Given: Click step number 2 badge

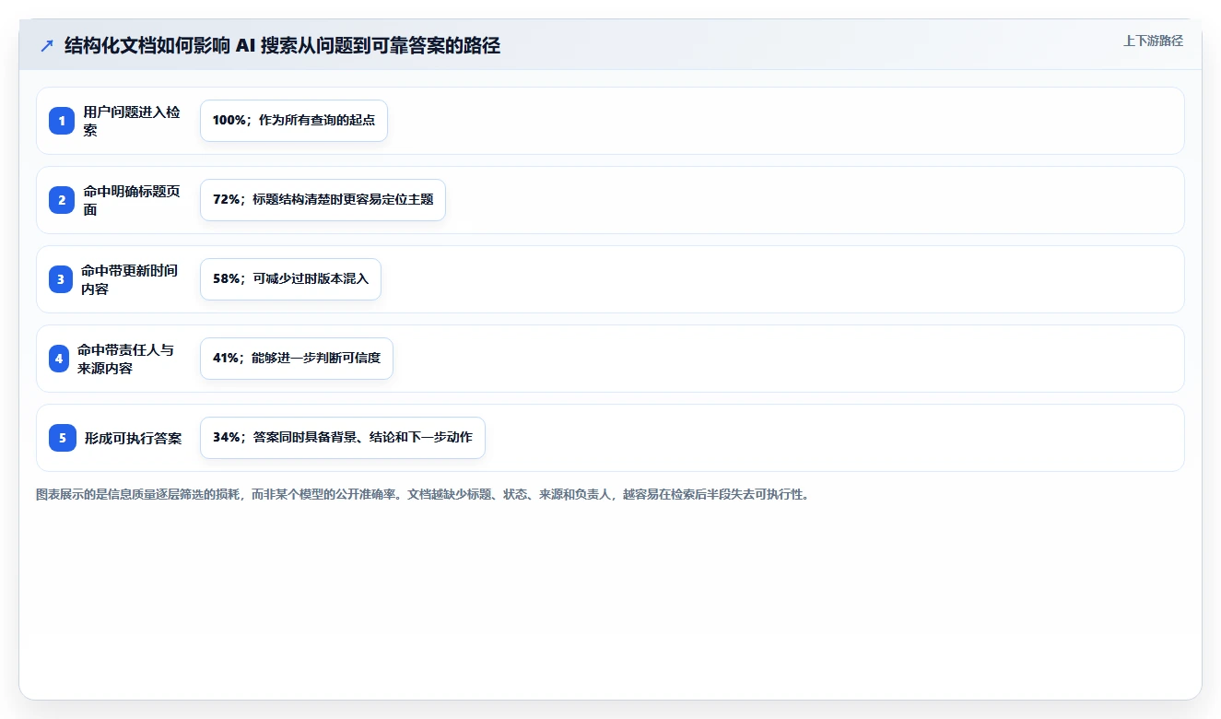Looking at the screenshot, I should pos(62,200).
